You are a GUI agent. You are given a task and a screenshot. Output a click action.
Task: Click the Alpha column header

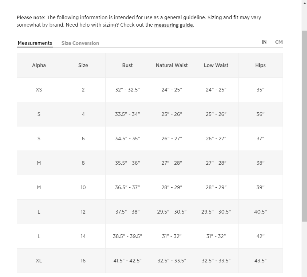point(39,65)
